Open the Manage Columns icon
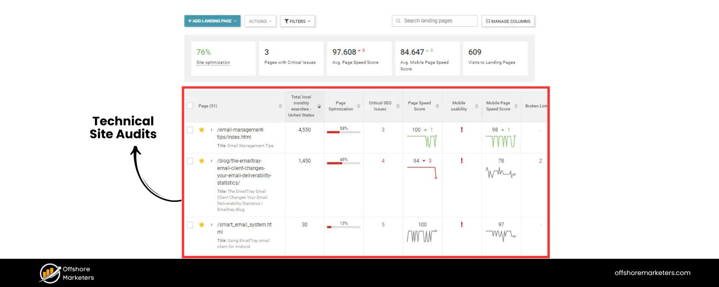This screenshot has width=719, height=287. pyautogui.click(x=488, y=21)
